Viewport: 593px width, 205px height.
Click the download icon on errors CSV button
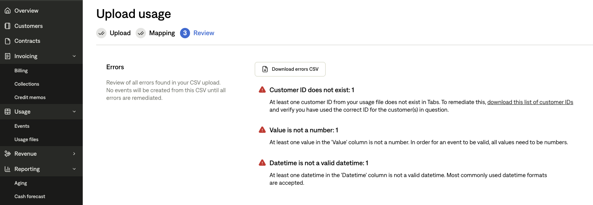click(265, 69)
